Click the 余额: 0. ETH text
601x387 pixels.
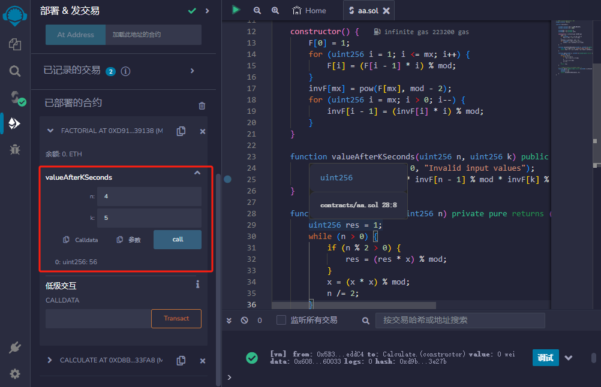[64, 154]
